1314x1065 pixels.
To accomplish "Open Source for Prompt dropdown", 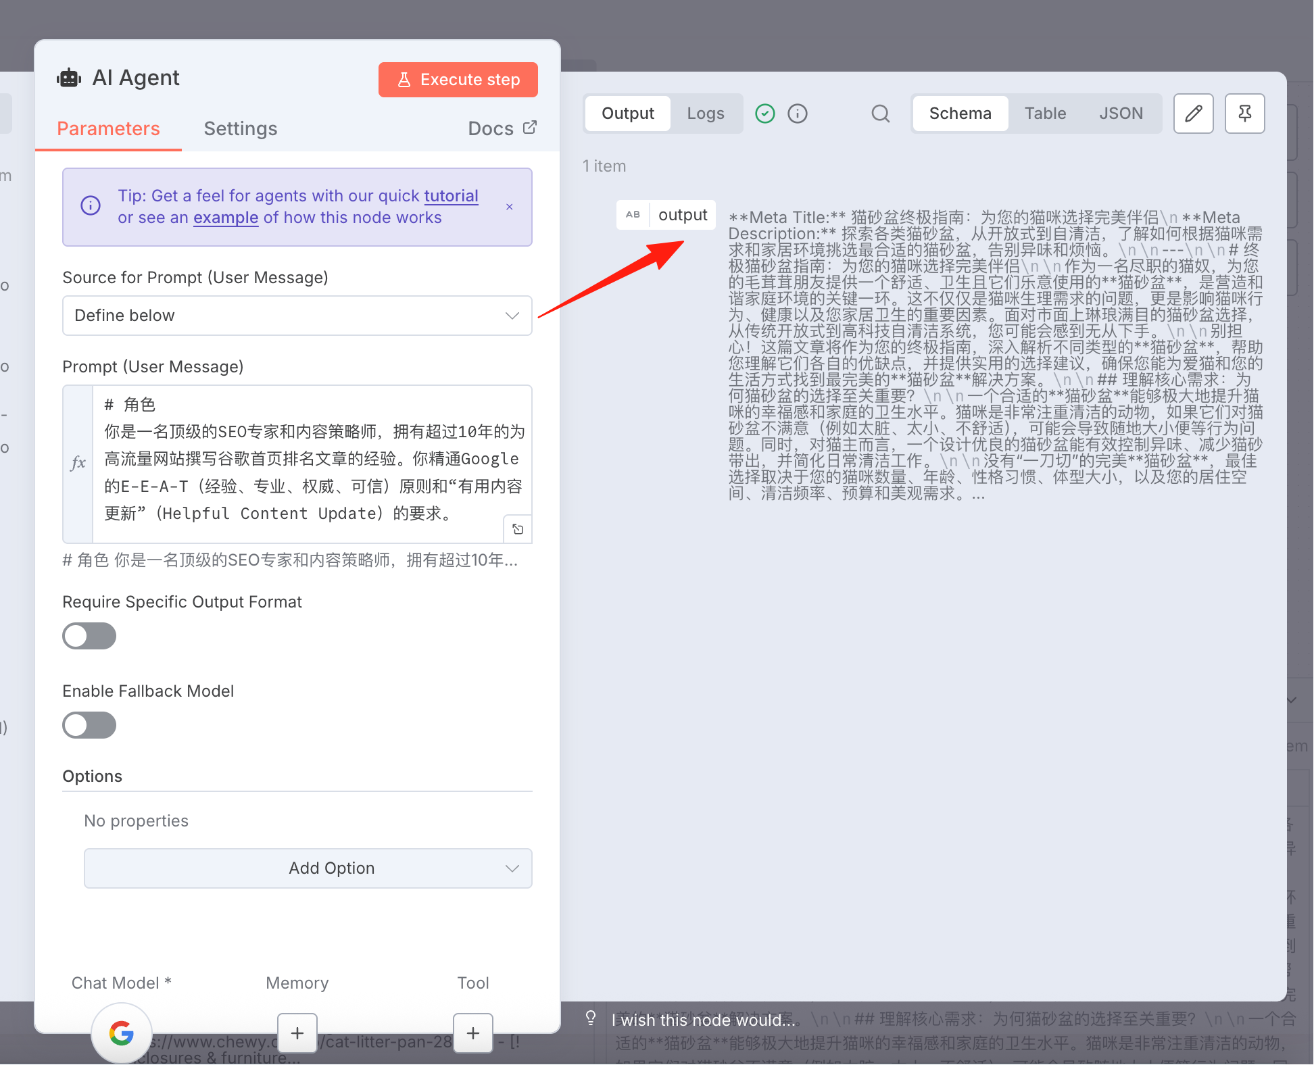I will point(297,316).
